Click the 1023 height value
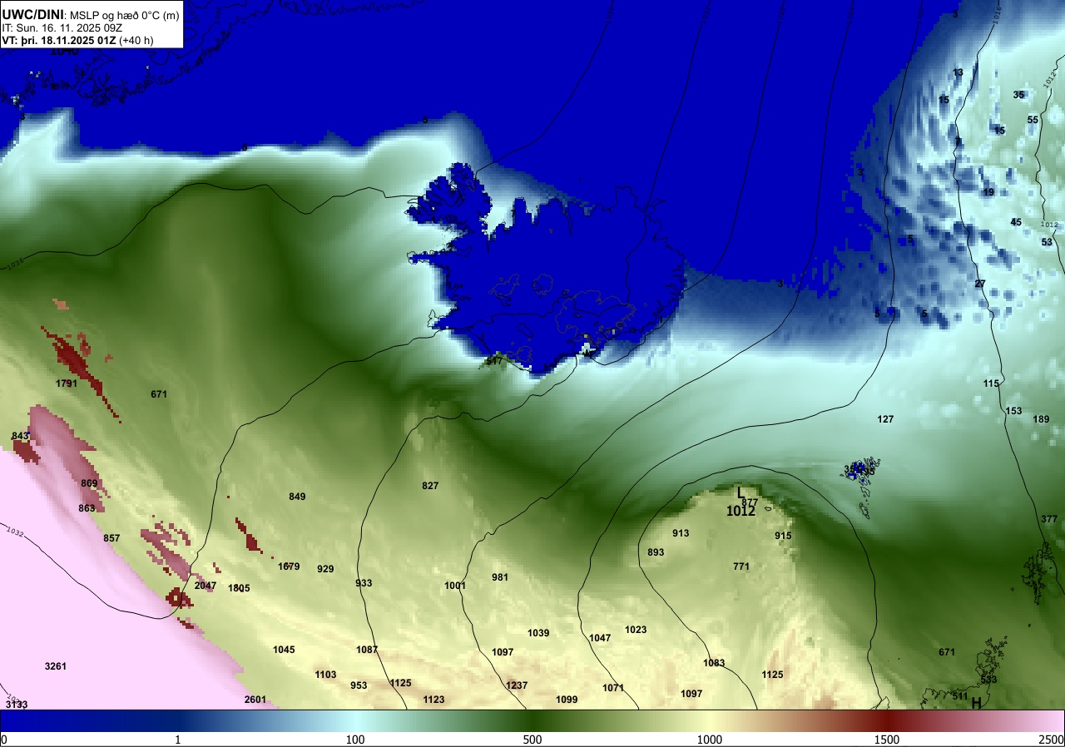This screenshot has height=747, width=1065. click(636, 630)
